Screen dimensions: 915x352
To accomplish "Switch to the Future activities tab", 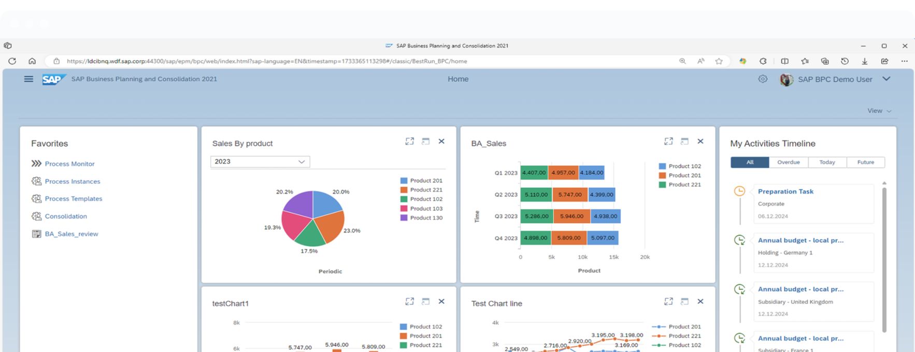I will [865, 163].
